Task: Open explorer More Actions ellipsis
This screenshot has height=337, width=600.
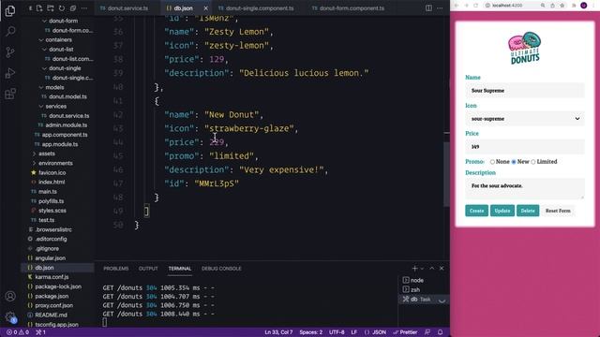Action: tap(84, 8)
